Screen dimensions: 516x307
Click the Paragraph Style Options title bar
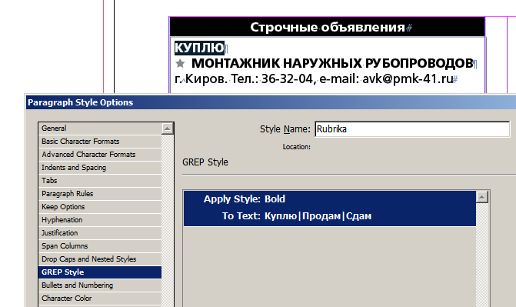click(x=271, y=102)
